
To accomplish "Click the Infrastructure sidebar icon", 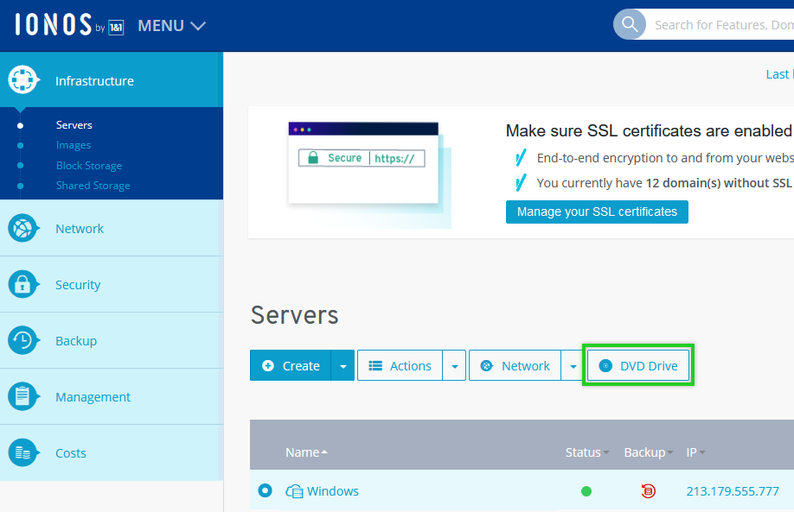I will pos(23,80).
